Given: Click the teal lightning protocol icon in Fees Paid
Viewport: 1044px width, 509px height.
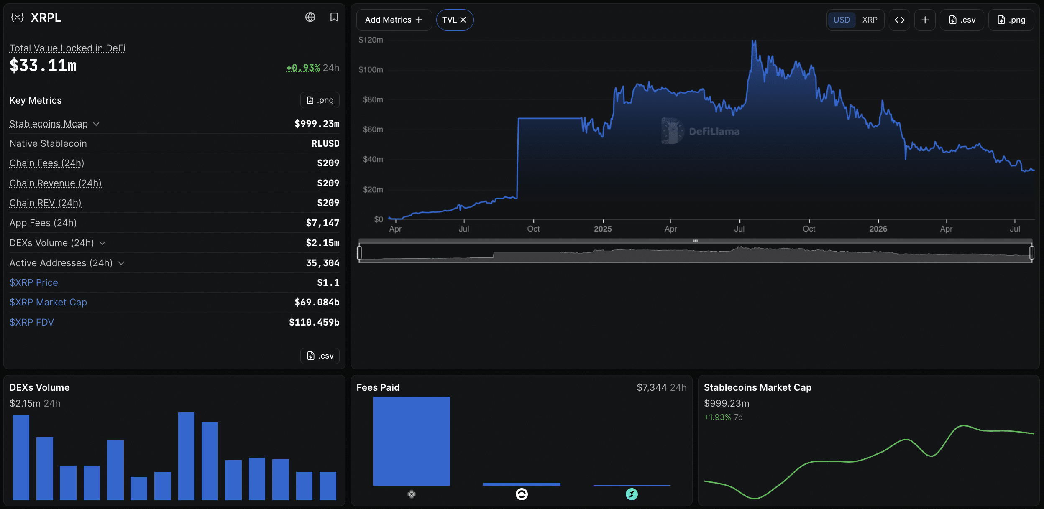Looking at the screenshot, I should pos(632,494).
